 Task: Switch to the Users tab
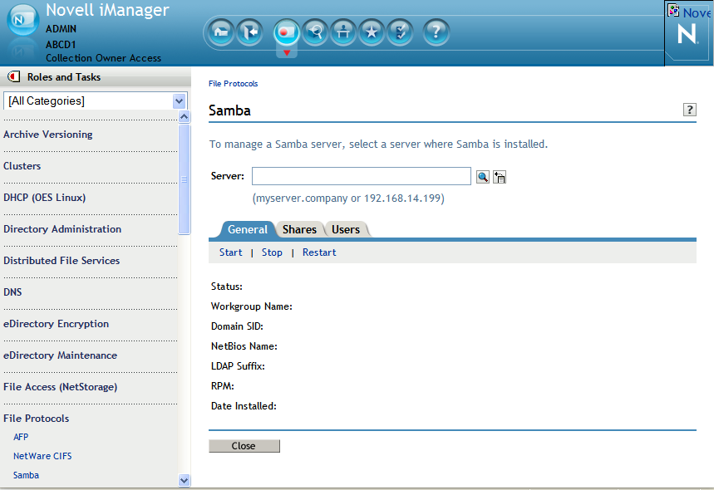coord(346,229)
